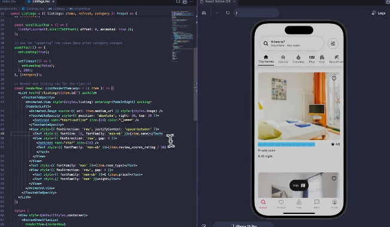Click the components breadcrumb segment

(x=8, y=9)
